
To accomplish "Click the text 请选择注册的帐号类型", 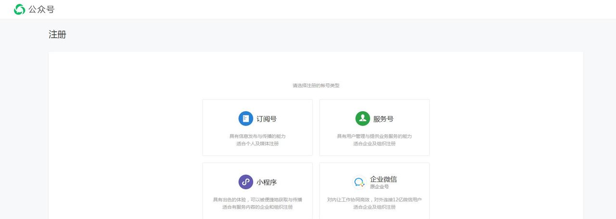I will coord(316,86).
